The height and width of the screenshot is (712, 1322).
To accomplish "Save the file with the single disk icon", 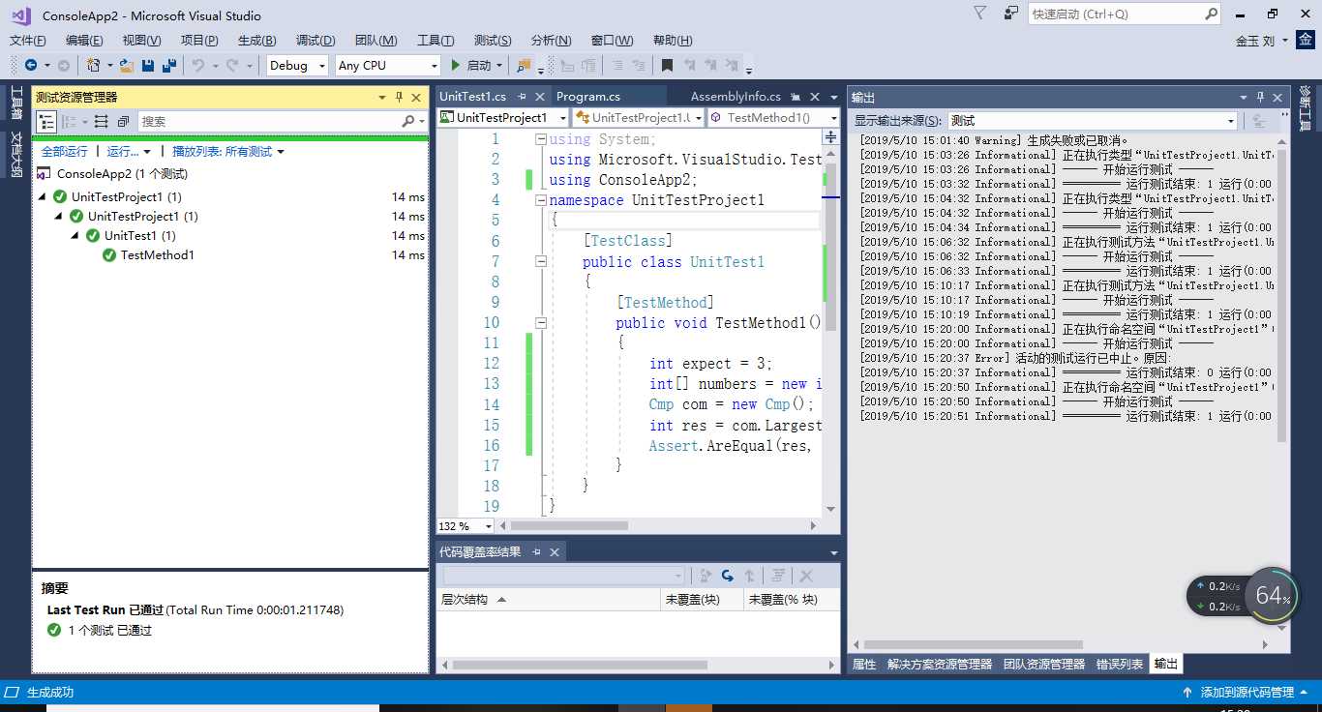I will [x=148, y=65].
